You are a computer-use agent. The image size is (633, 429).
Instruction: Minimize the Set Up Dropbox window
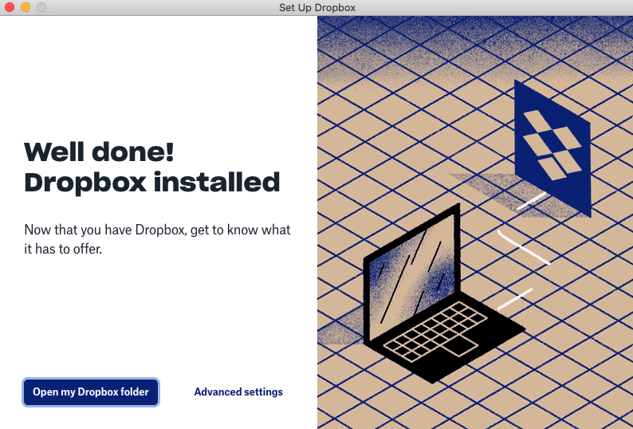[26, 7]
